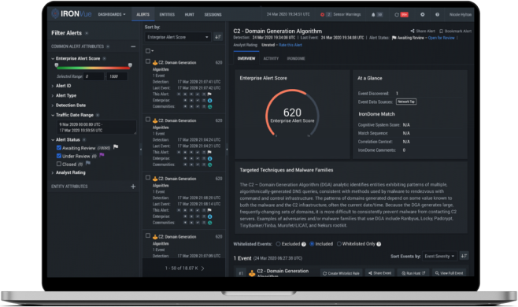Select Whitelisted Only radio
The height and width of the screenshot is (307, 518).
[339, 244]
